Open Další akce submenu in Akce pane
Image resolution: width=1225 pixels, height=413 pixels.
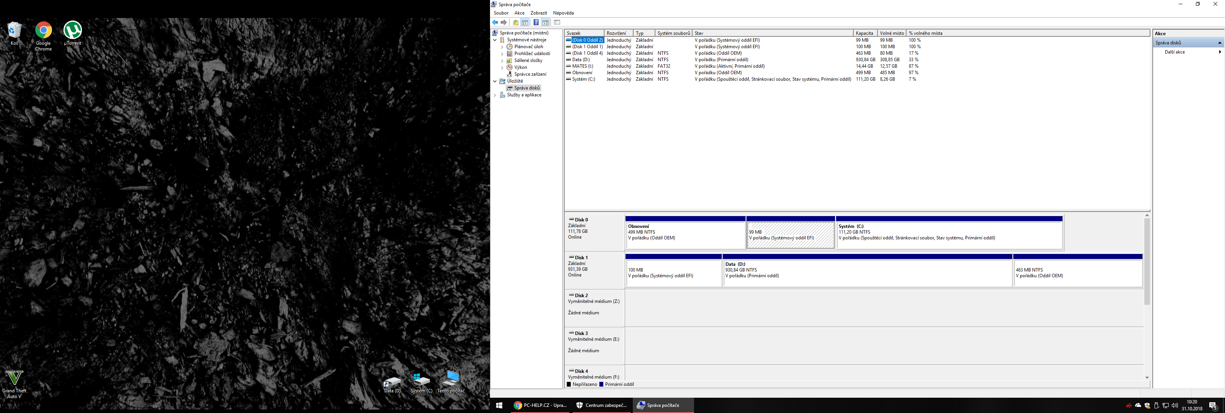coord(1174,52)
